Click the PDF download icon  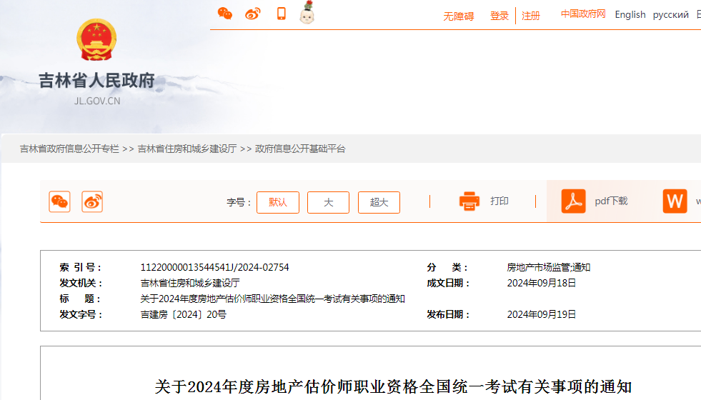[573, 201]
